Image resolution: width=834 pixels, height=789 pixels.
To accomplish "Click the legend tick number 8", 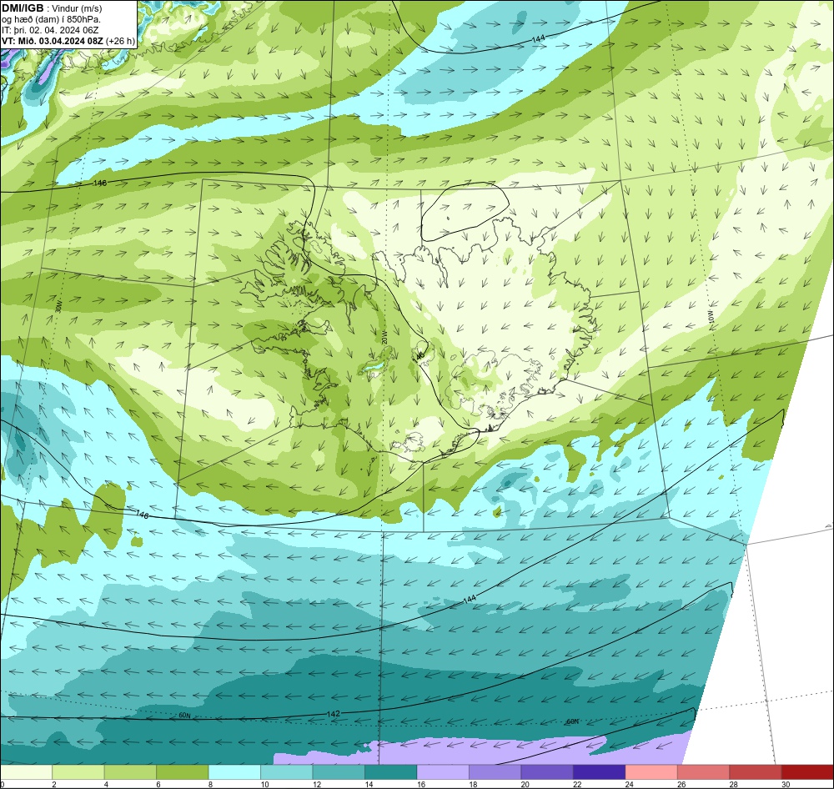I will pos(211,784).
